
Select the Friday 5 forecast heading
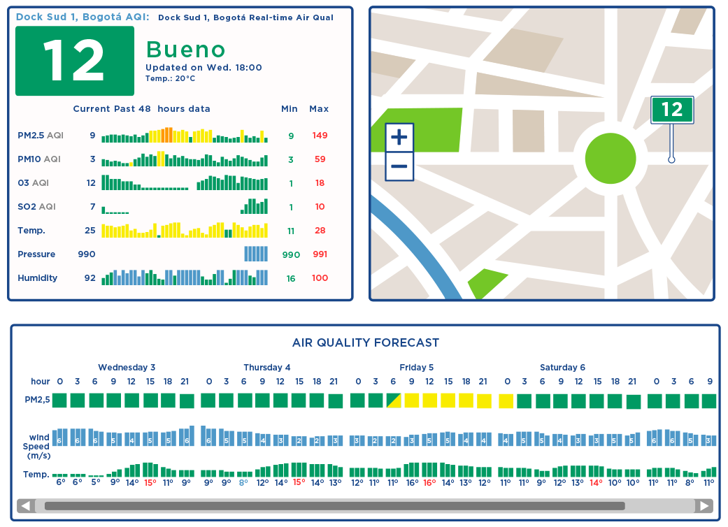(x=417, y=368)
